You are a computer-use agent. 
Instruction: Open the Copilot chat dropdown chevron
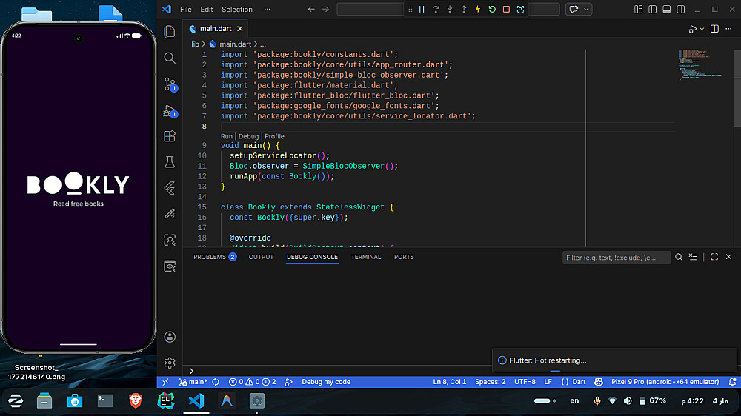pos(588,10)
